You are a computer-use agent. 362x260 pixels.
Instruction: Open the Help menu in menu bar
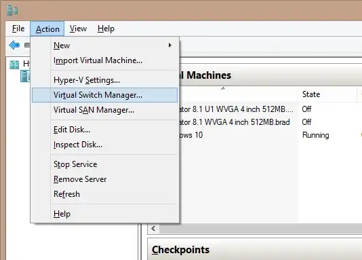click(x=106, y=29)
